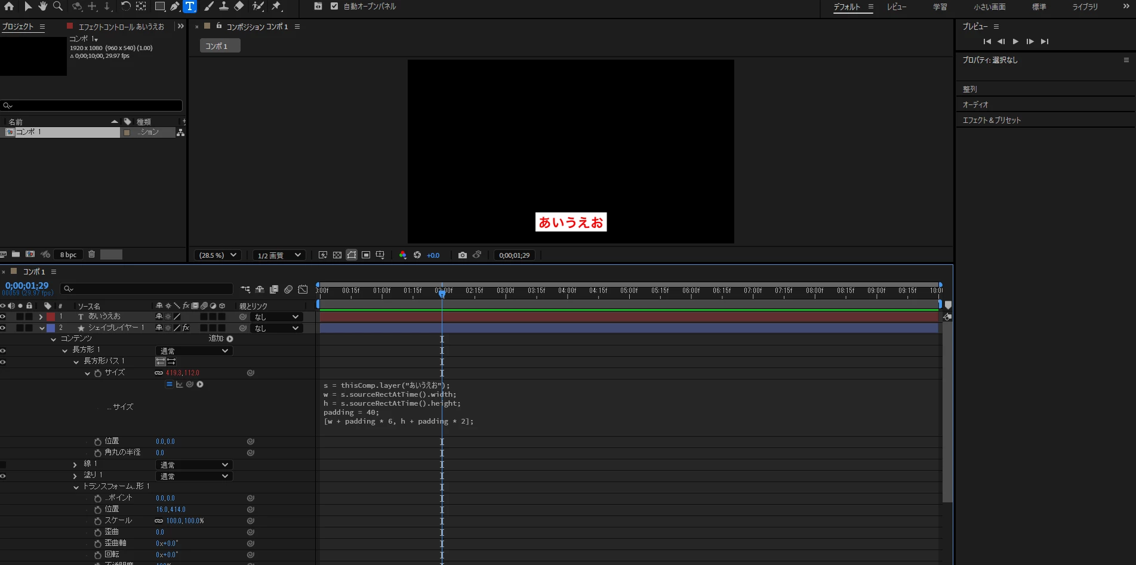Open エフェクトコントロール あいうえお panel tab
The width and height of the screenshot is (1136, 565).
pyautogui.click(x=121, y=26)
